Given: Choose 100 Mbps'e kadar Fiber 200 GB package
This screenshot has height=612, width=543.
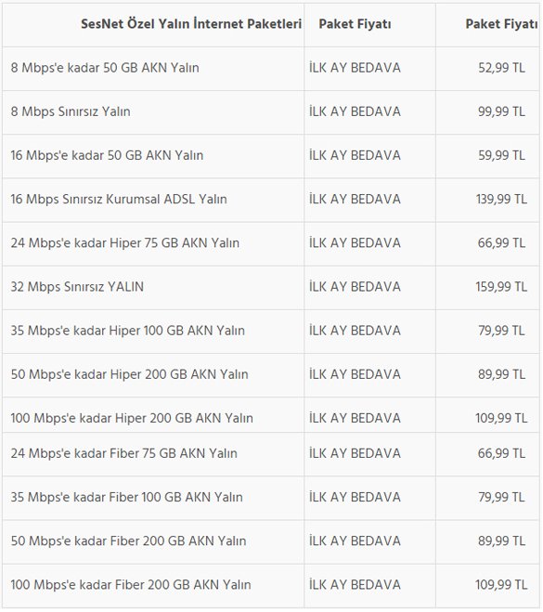Looking at the screenshot, I should (x=131, y=585).
